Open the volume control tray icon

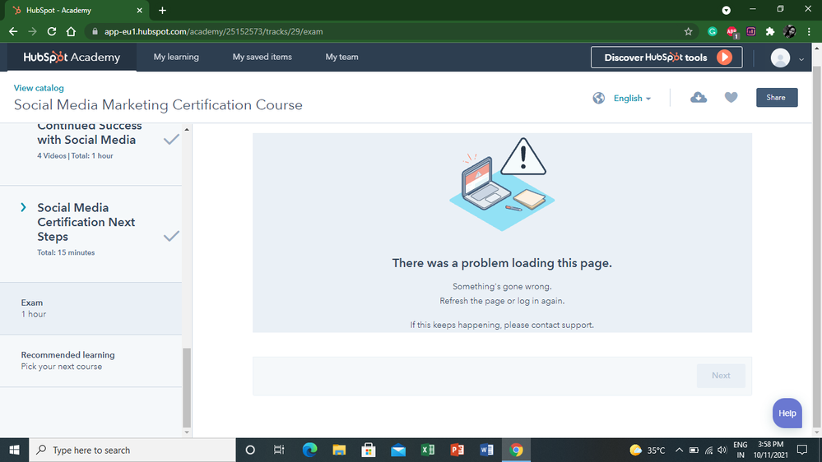click(722, 450)
